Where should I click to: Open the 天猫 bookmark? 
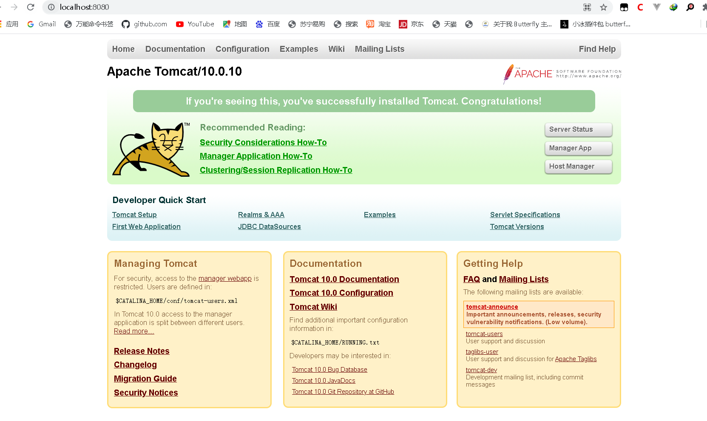[444, 24]
